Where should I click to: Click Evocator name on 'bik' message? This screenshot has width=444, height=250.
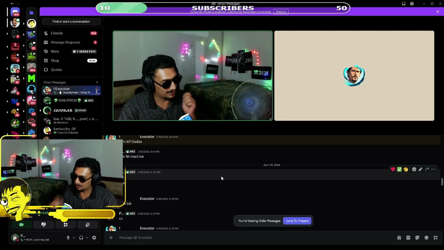pos(147,199)
